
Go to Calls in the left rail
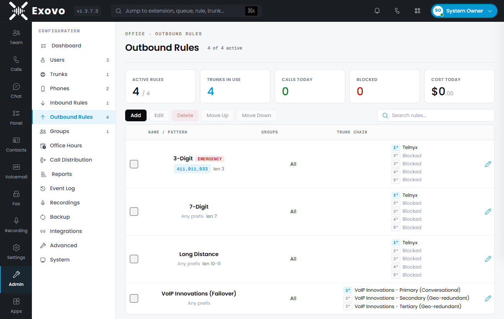(x=16, y=64)
